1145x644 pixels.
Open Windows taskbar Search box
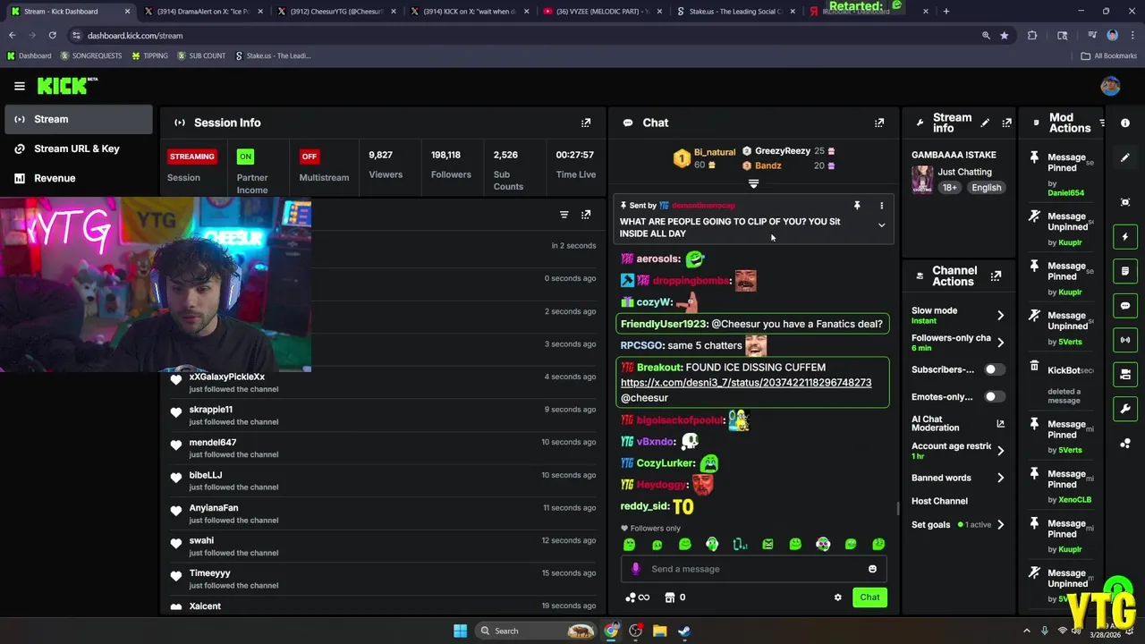[535, 631]
